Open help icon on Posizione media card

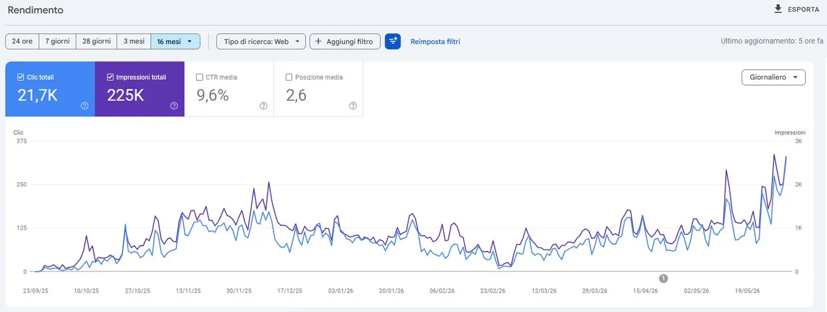(x=353, y=106)
